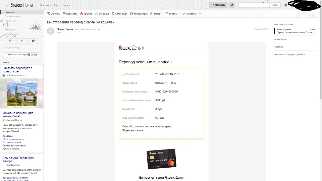Open the hamburger menu next to Яндекс Почта

coord(7,5)
